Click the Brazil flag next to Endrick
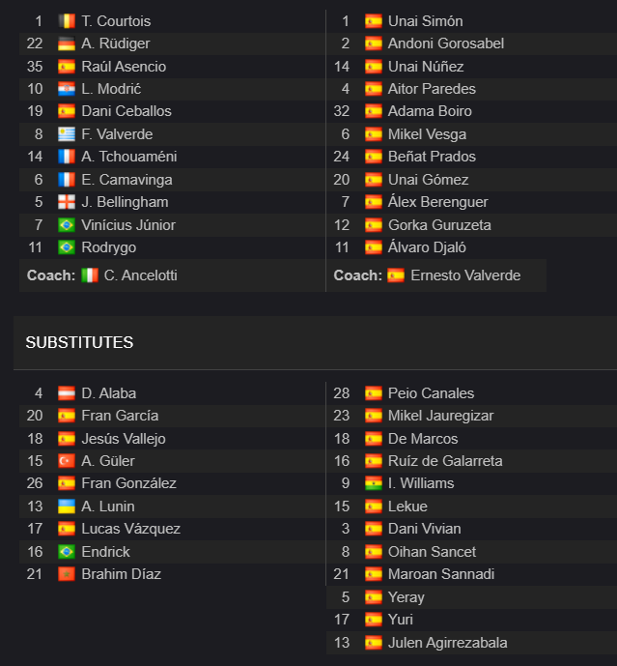Screen dimensions: 617x666 tap(67, 552)
